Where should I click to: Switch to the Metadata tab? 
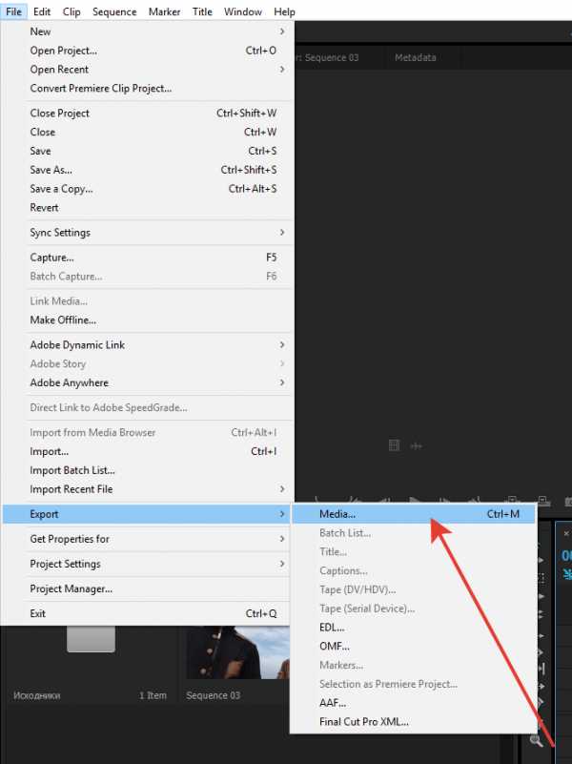pos(415,57)
